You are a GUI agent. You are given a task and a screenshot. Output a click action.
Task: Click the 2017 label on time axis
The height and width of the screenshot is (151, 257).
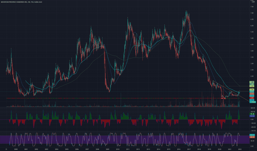pyautogui.click(x=189, y=149)
